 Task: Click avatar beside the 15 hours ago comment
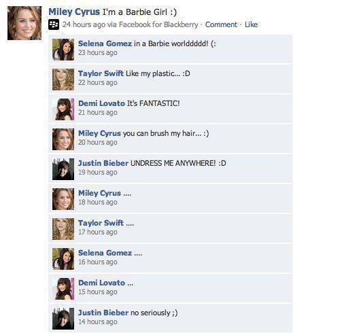63,289
